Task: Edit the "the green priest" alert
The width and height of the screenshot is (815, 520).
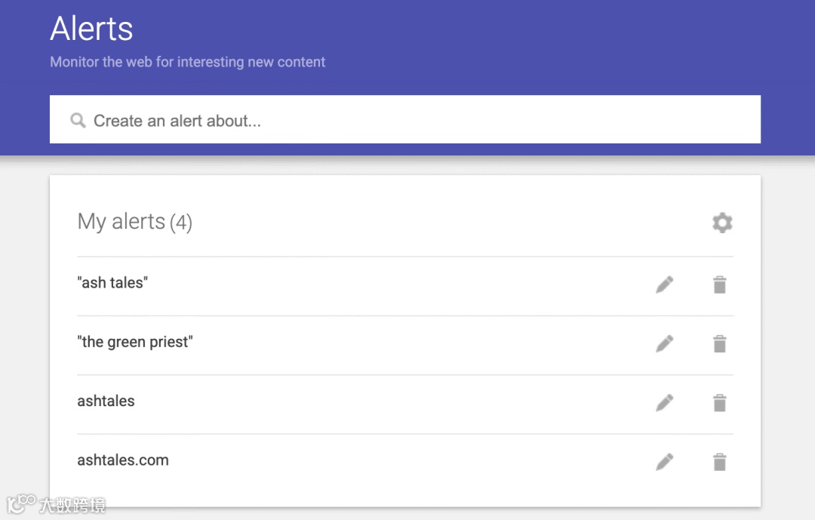Action: (664, 343)
